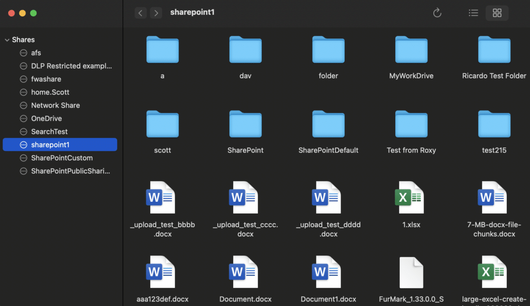Viewport: 530px width, 306px height.
Task: Click the refresh icon in toolbar
Action: point(437,13)
